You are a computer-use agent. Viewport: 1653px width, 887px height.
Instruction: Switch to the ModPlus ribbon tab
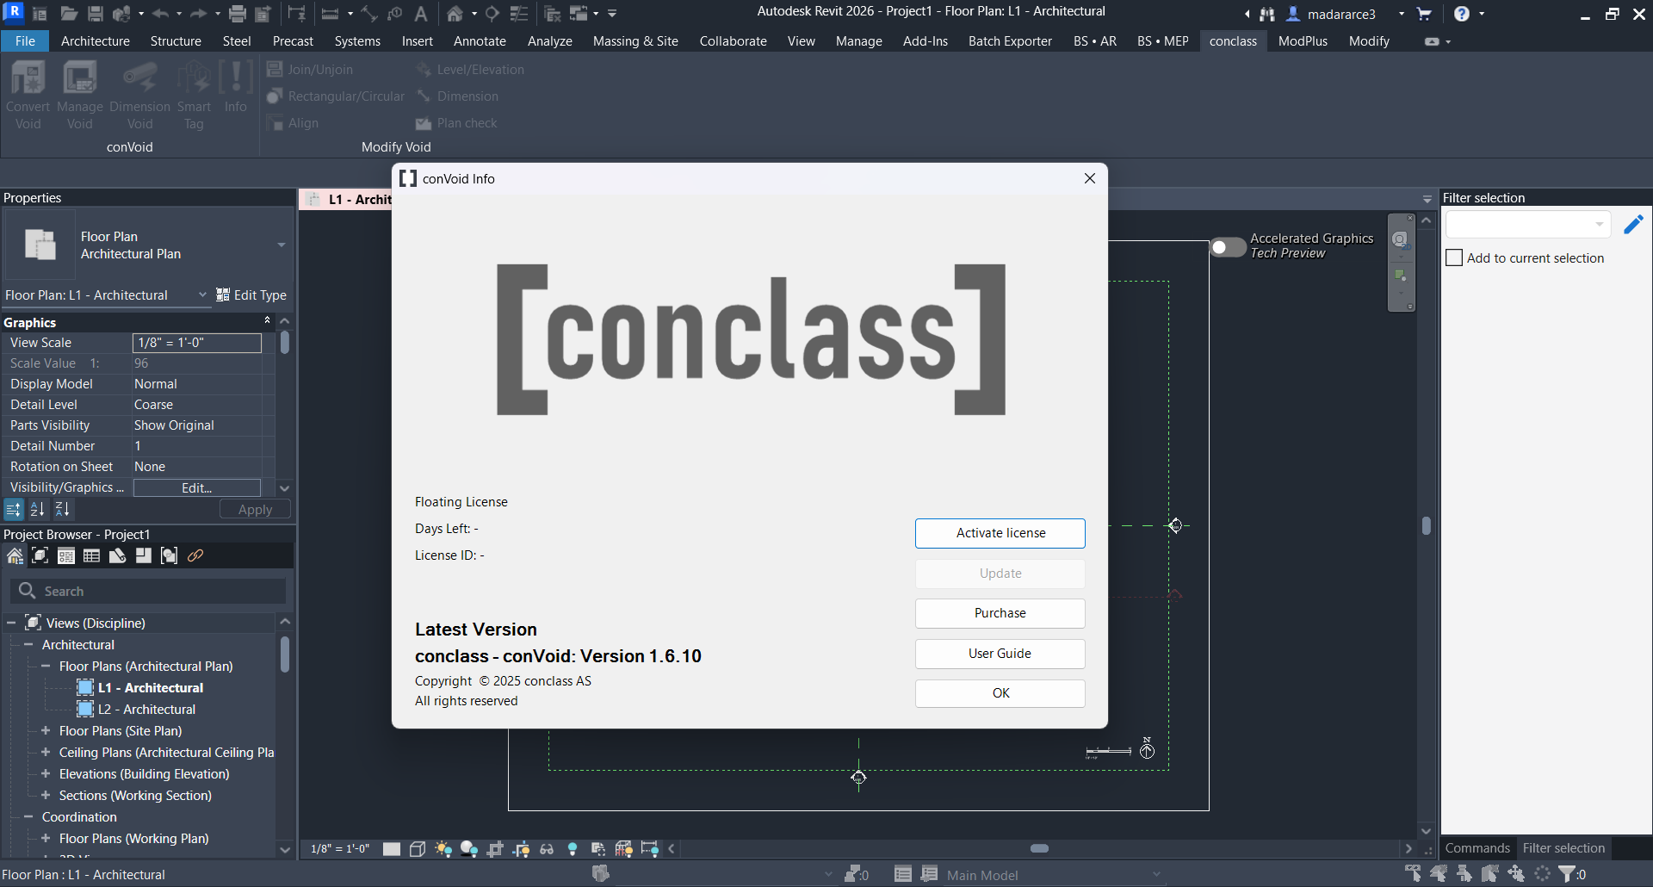(x=1303, y=41)
